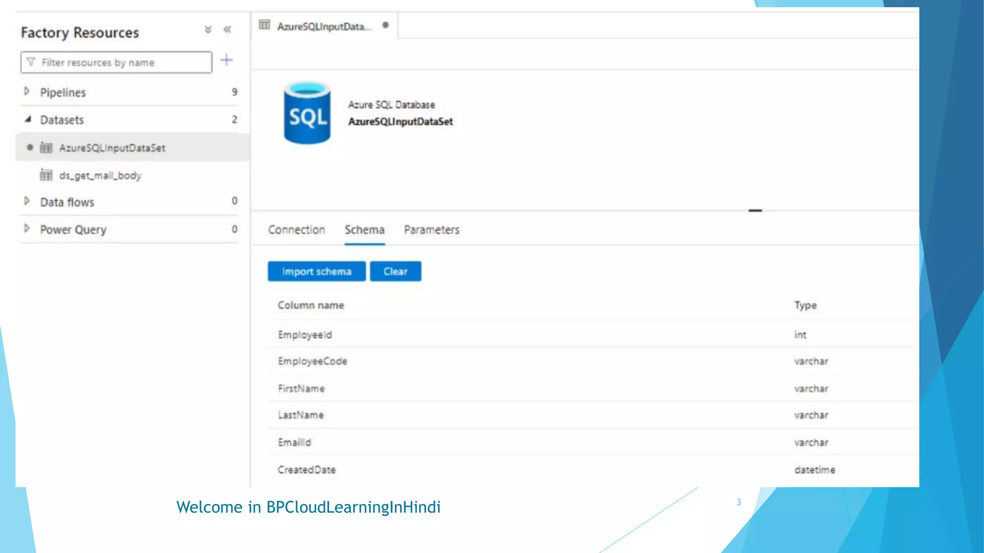This screenshot has height=553, width=984.
Task: Select AzureSQLInputDataSet in the tree
Action: (133, 148)
